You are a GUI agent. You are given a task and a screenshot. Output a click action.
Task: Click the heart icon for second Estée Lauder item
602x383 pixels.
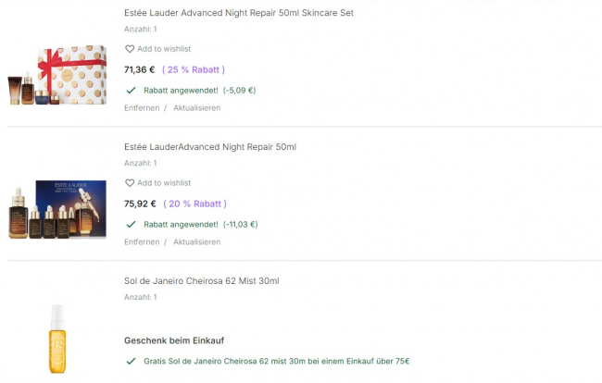click(x=130, y=183)
